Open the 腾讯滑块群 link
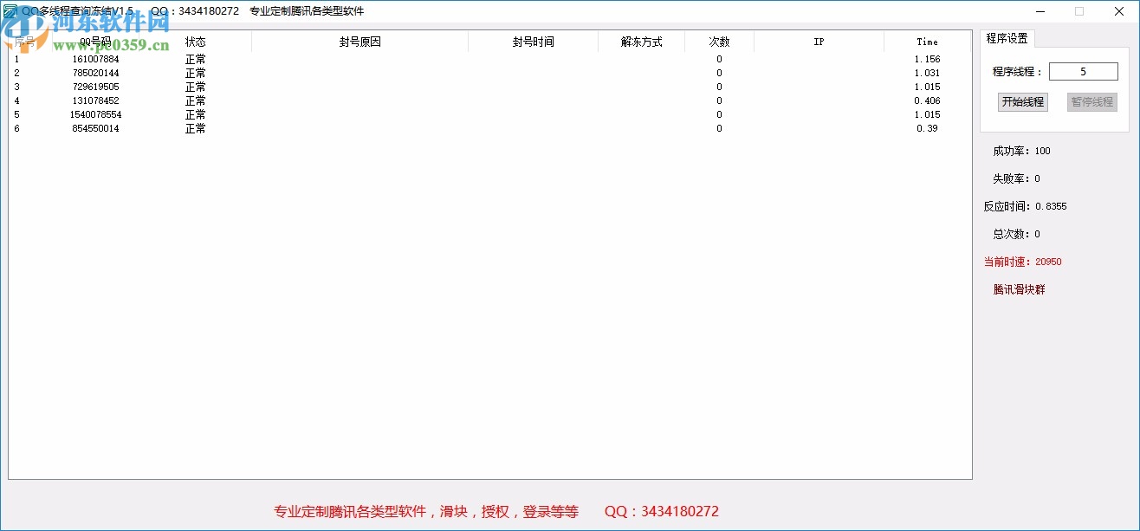This screenshot has width=1140, height=531. click(x=1019, y=289)
